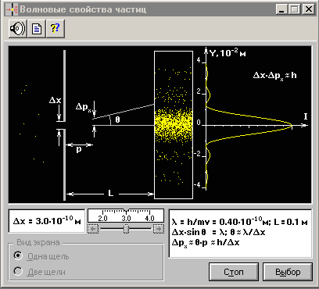Click the app icon in the title bar
Viewport: 319px width, 289px height.
[12, 9]
